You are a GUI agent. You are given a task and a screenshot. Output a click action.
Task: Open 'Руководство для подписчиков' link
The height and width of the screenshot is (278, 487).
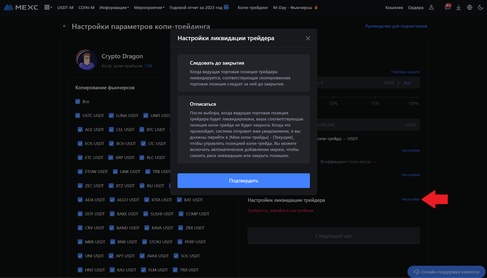click(x=396, y=26)
